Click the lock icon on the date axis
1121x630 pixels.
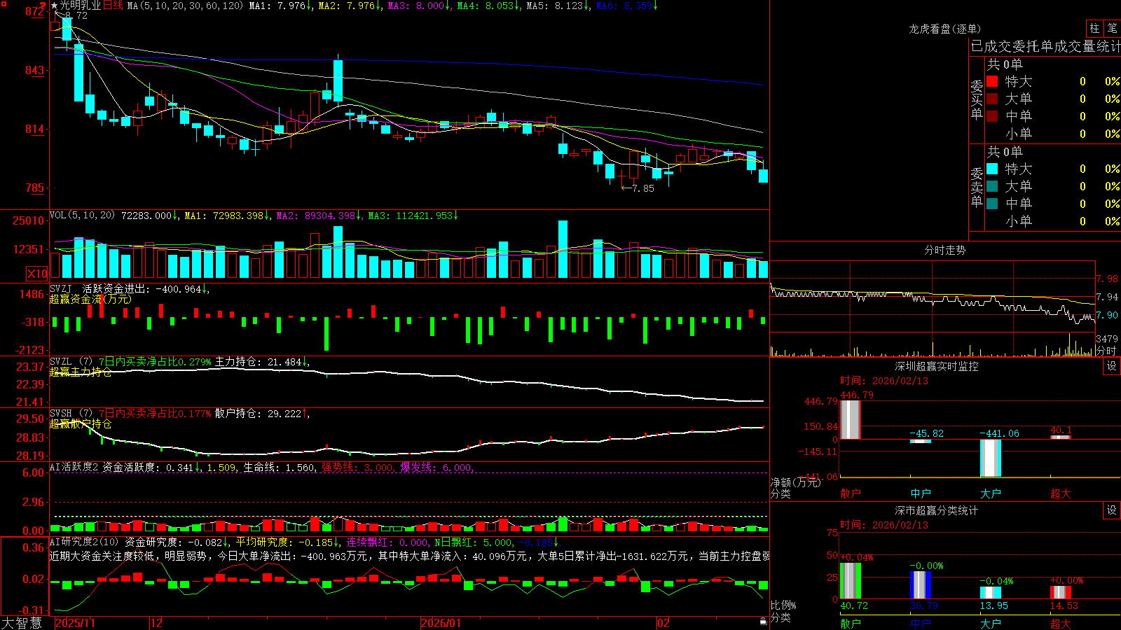tap(764, 622)
